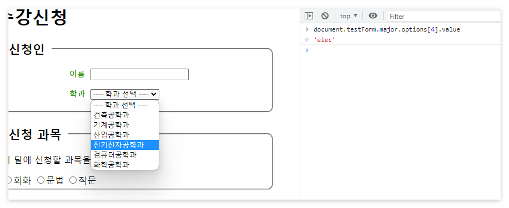Select the 문법 radio button
This screenshot has width=509, height=208.
pyautogui.click(x=41, y=180)
